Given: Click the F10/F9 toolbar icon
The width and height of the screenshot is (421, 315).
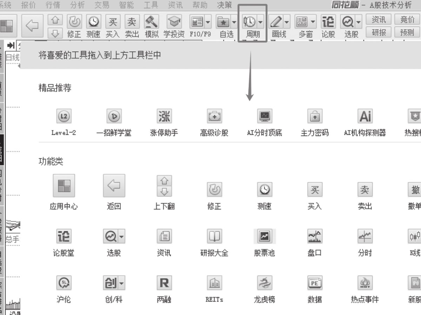Looking at the screenshot, I should (197, 22).
